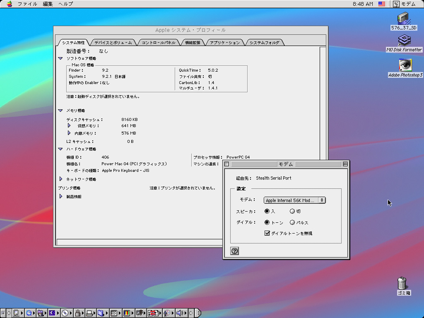Viewport: 424px width, 318px height.
Task: Open the 576_37_SD disk icon
Action: 403,18
